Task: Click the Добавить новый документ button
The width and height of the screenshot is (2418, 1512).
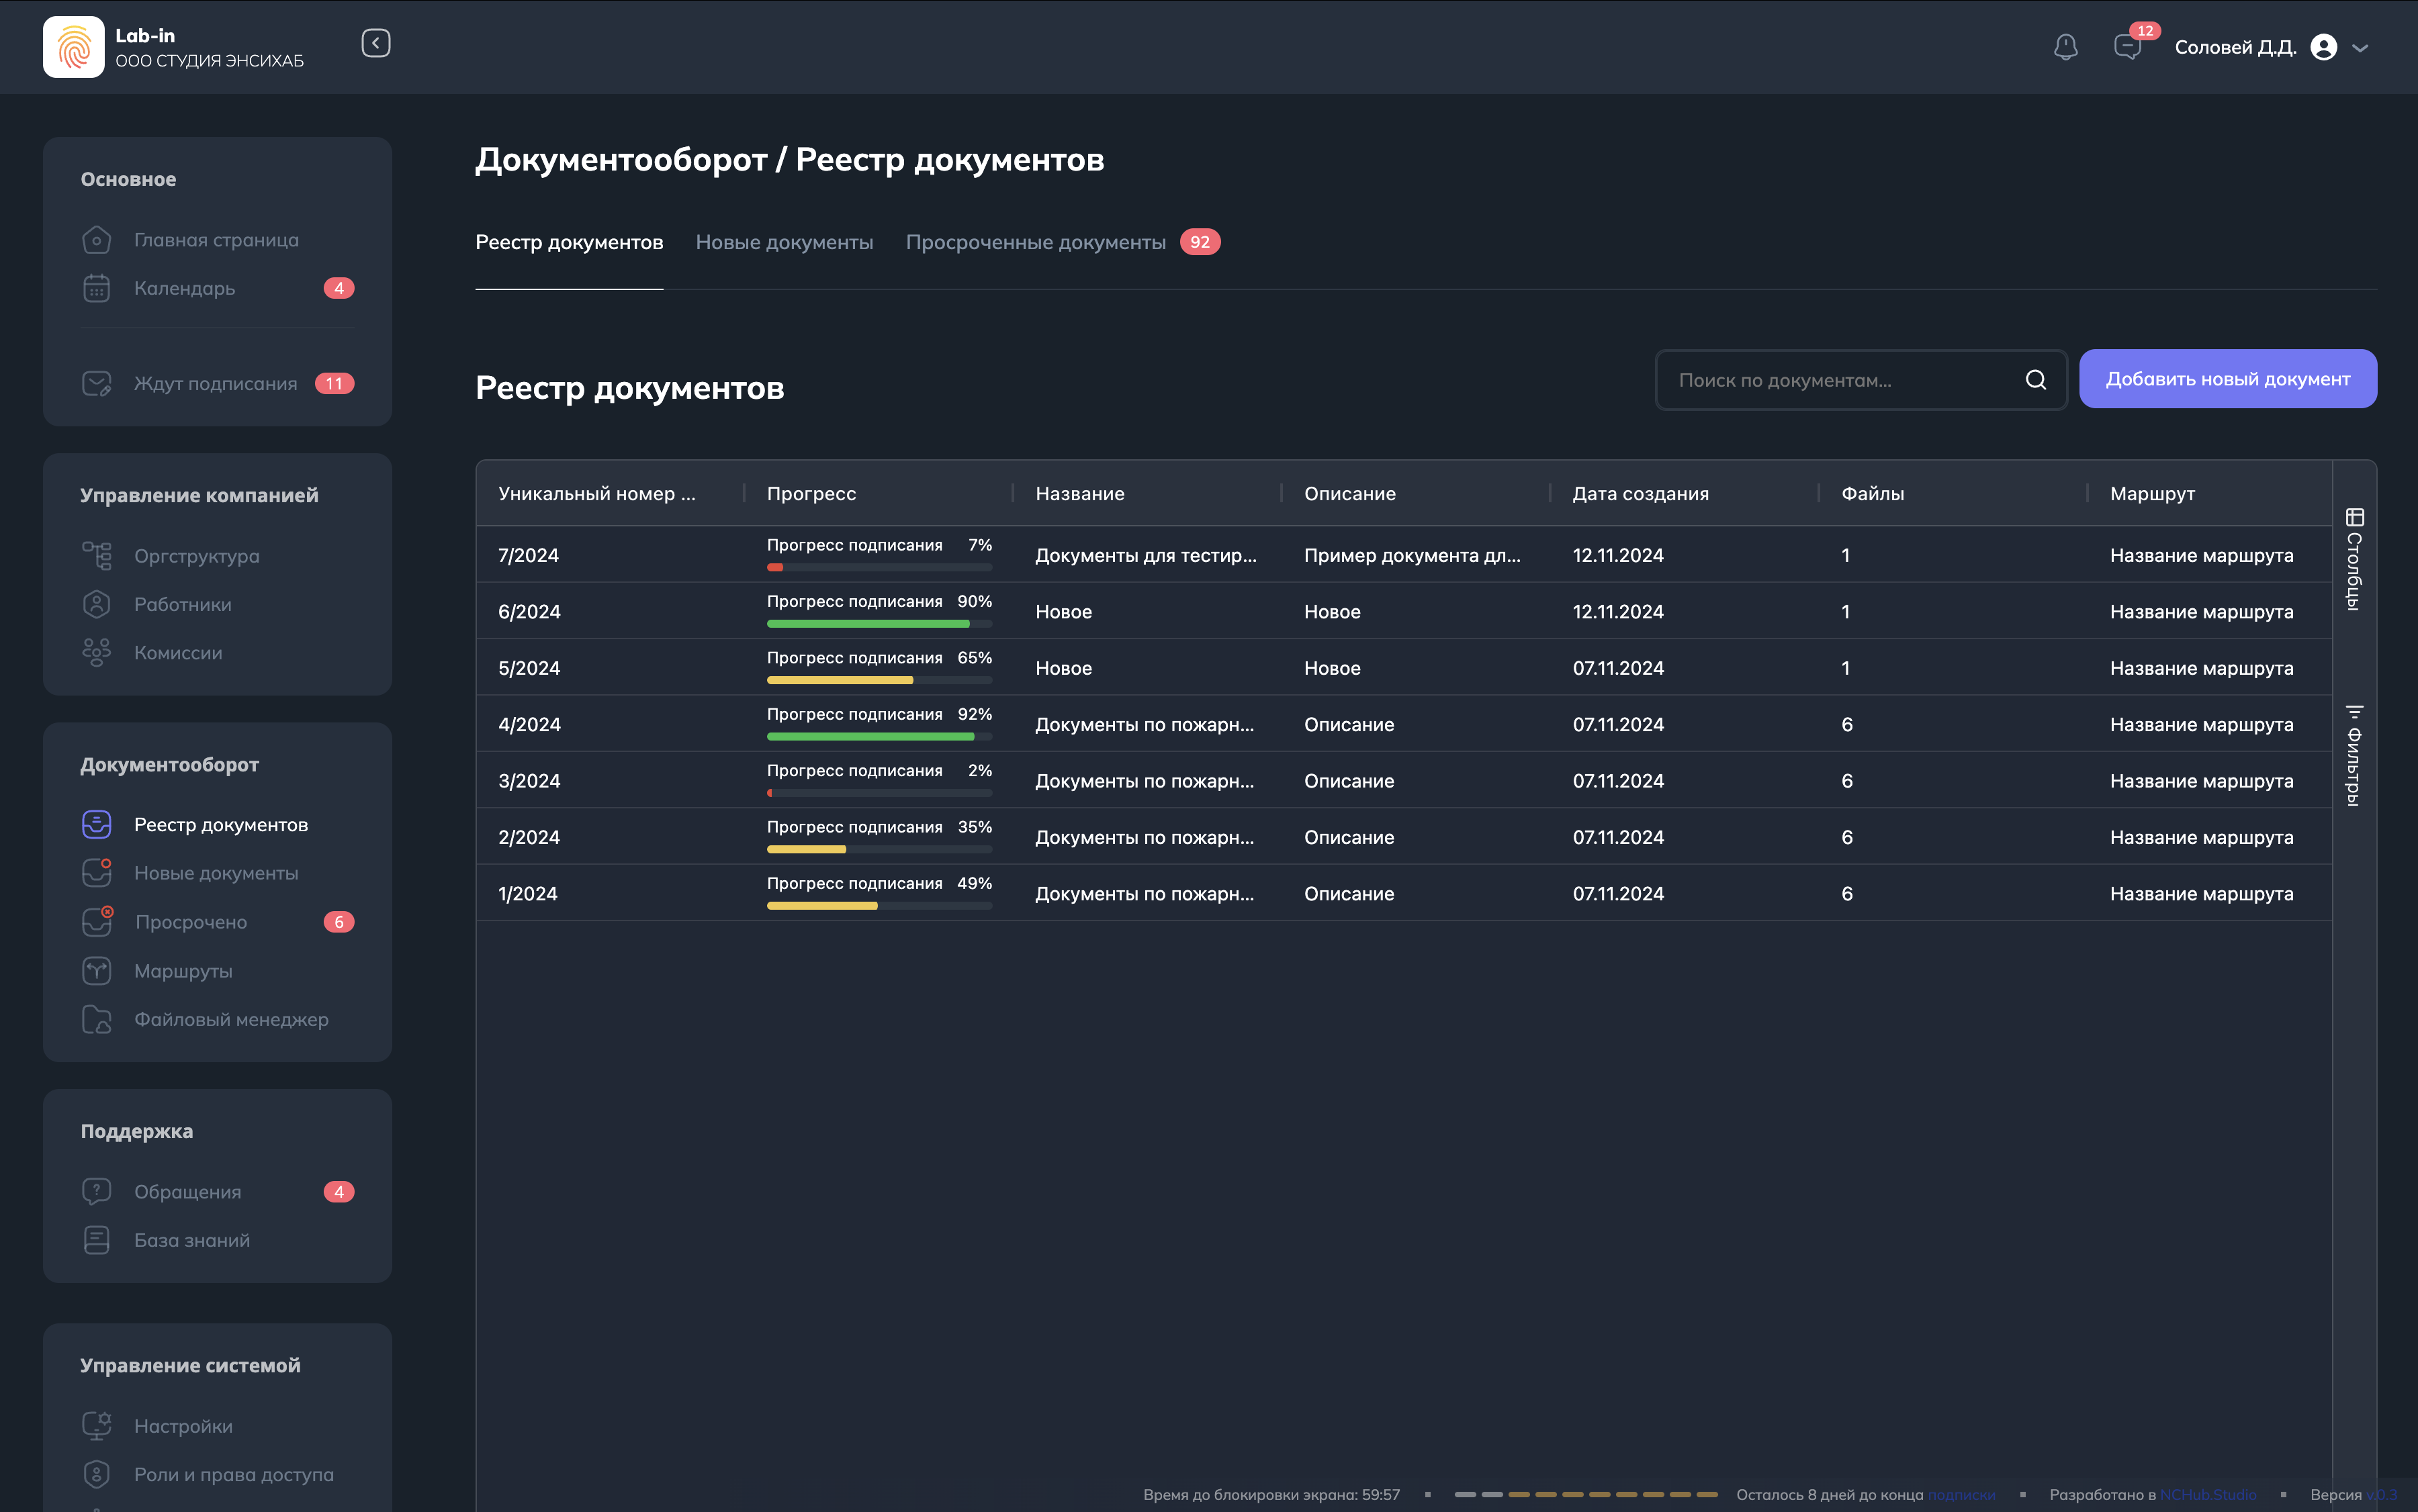Action: tap(2227, 380)
